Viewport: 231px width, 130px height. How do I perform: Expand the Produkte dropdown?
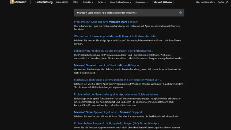pos(88,2)
